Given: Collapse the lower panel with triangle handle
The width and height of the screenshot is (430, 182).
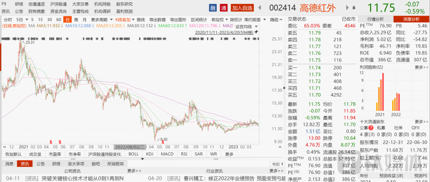Looking at the screenshot, I should (142, 159).
